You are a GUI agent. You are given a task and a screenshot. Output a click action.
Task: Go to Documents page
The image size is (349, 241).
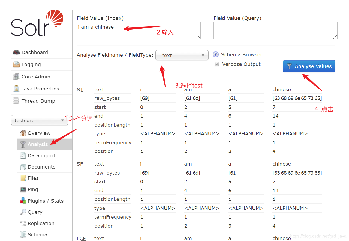click(x=45, y=167)
